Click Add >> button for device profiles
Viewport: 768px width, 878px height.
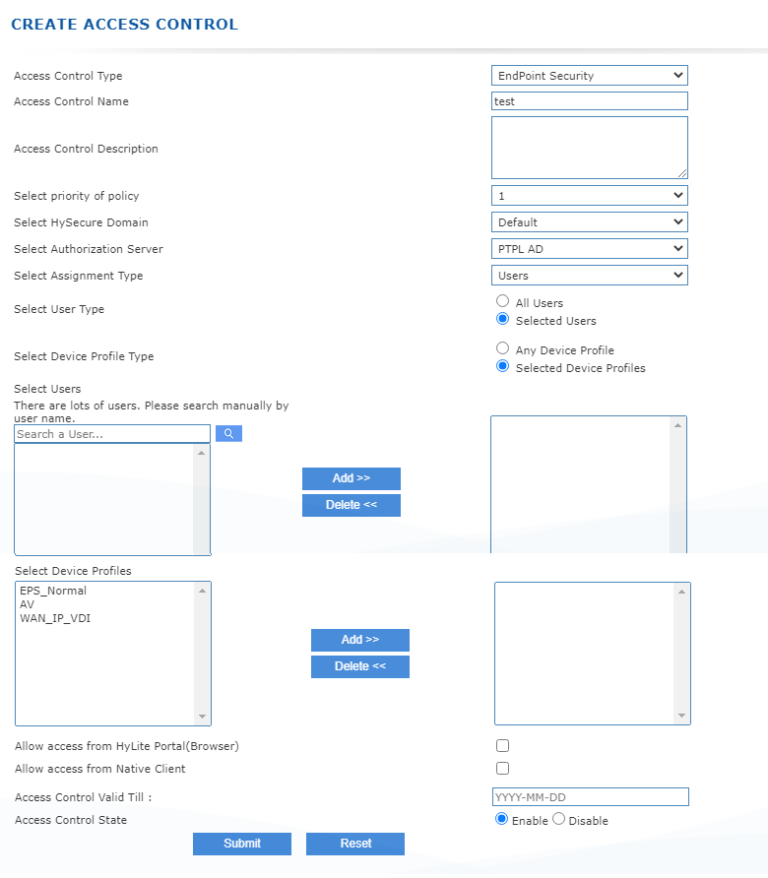click(360, 640)
